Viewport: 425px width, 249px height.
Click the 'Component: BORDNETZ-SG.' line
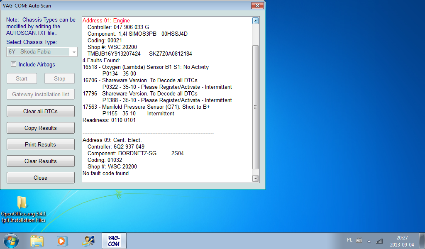[x=136, y=154]
